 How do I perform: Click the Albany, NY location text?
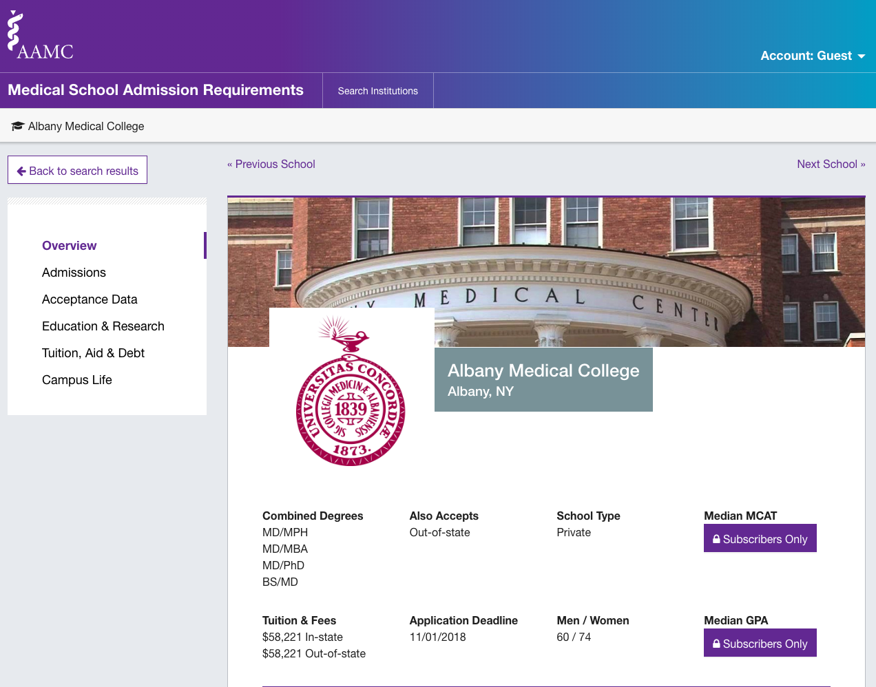(x=481, y=392)
